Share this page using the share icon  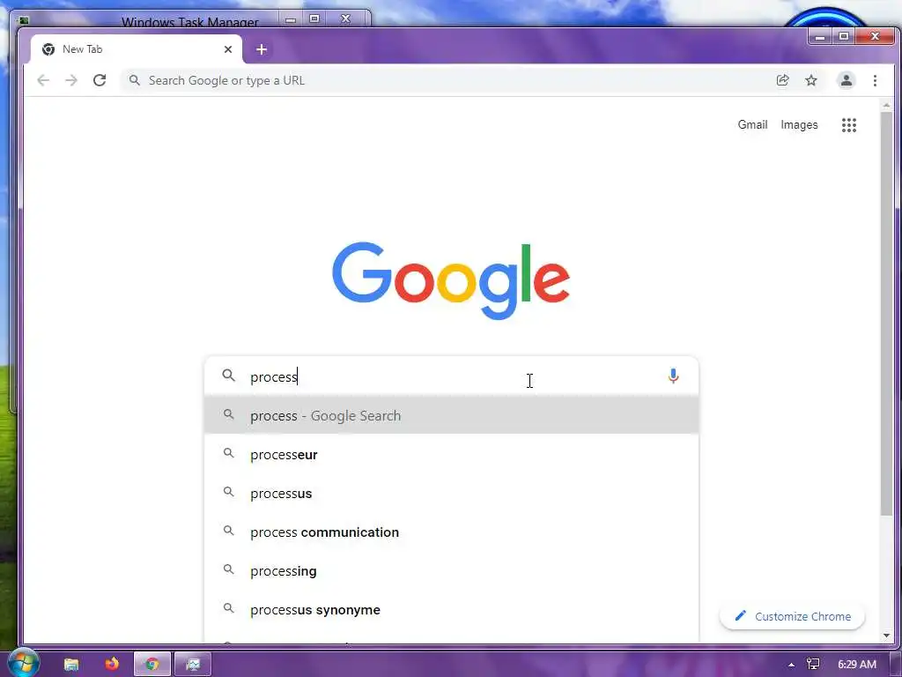tap(782, 80)
